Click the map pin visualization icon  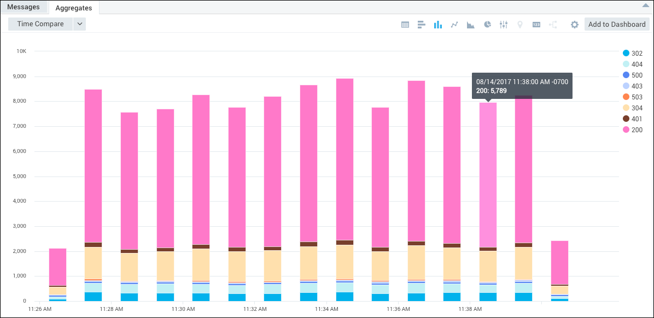pyautogui.click(x=520, y=24)
